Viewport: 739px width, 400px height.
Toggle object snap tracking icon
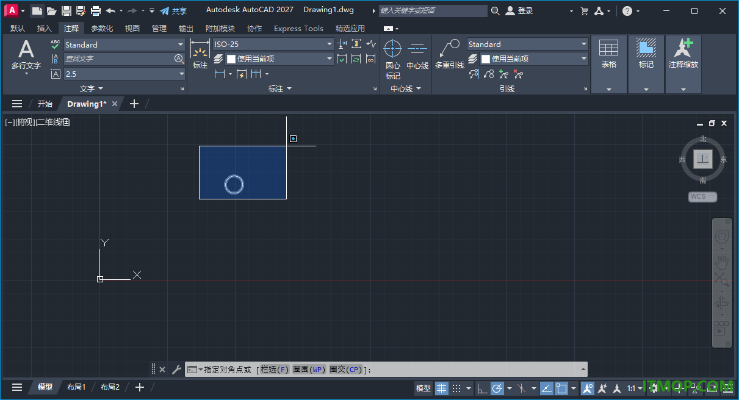[x=547, y=388]
